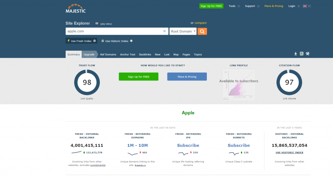Switch to the New tab
333x176 pixels.
click(158, 54)
